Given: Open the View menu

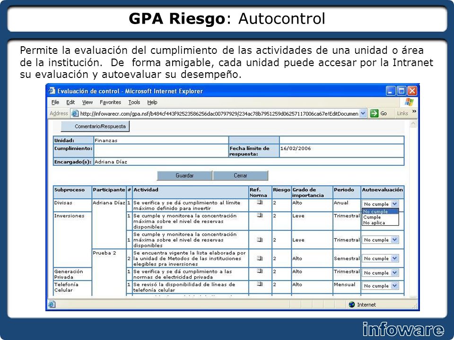Looking at the screenshot, I should (x=87, y=102).
